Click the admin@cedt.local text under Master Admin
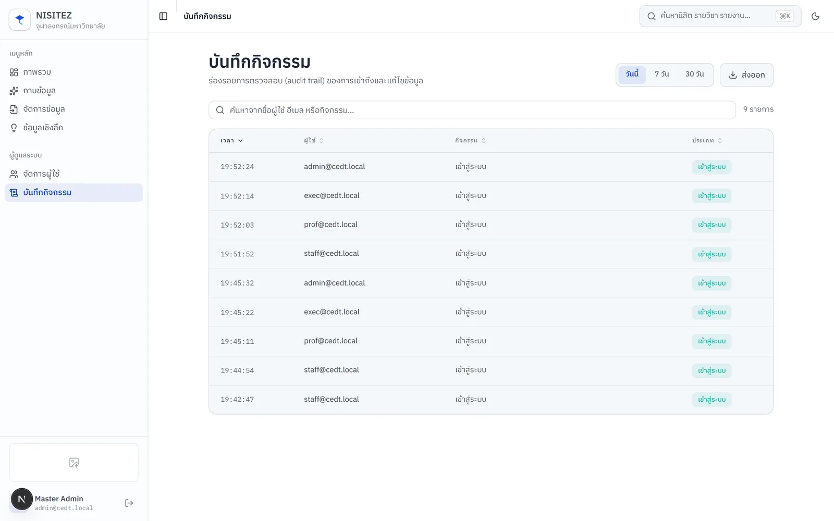This screenshot has width=834, height=521. [x=64, y=508]
